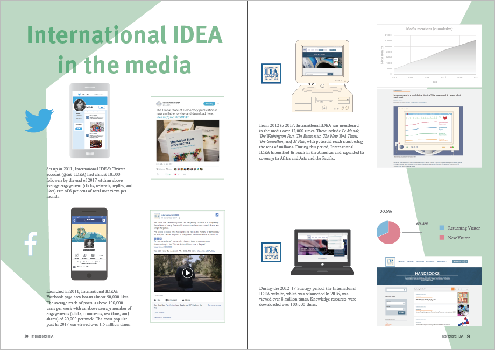Click the Following button in the tweet
This screenshot has width=495, height=350.
(209, 104)
